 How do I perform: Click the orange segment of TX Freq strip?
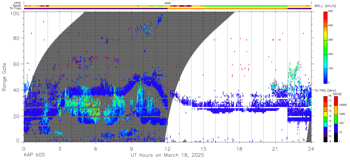coord(227,9)
